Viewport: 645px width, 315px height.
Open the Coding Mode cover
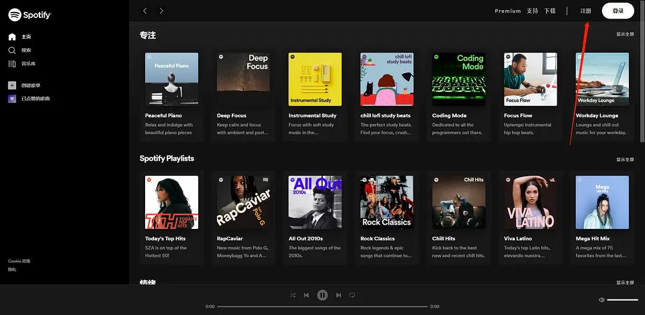point(459,79)
